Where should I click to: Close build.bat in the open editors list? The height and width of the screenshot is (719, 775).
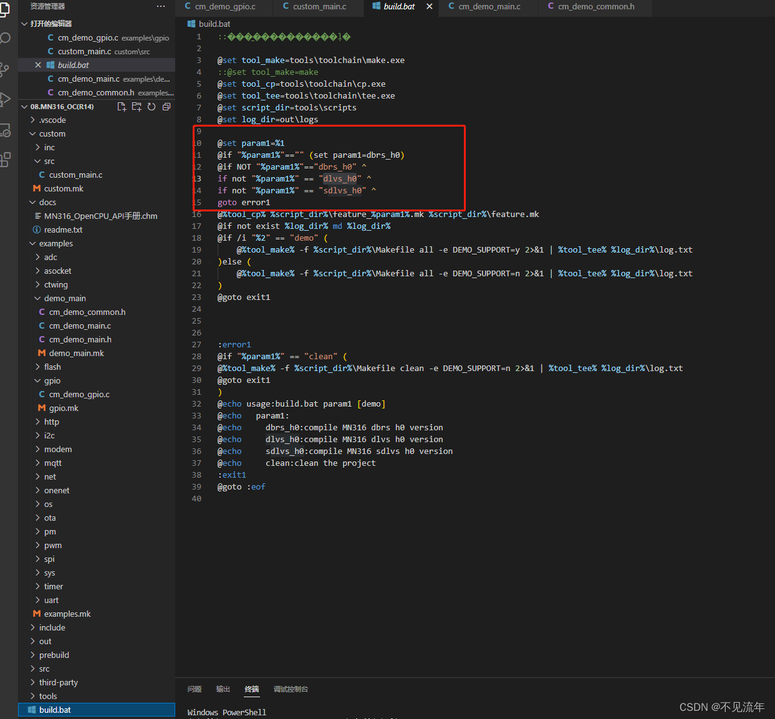38,65
